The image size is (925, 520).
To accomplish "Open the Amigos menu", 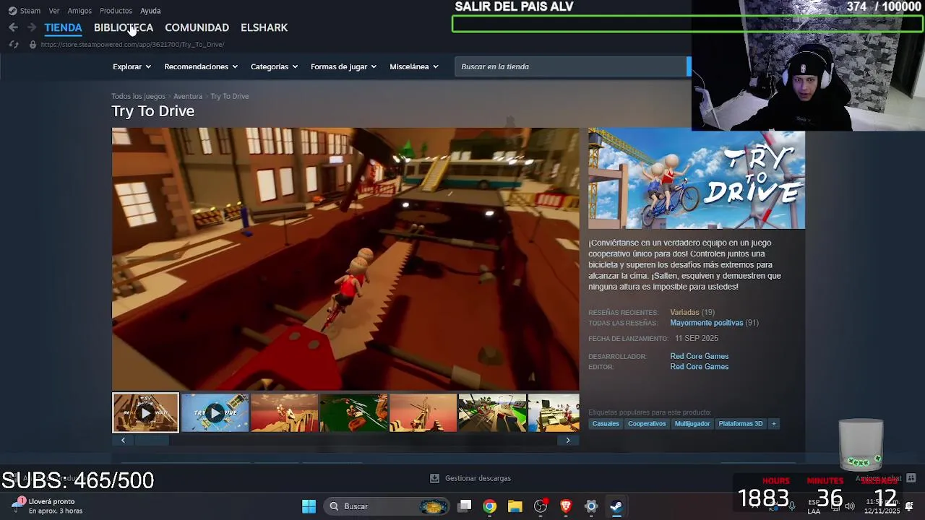I will coord(79,11).
